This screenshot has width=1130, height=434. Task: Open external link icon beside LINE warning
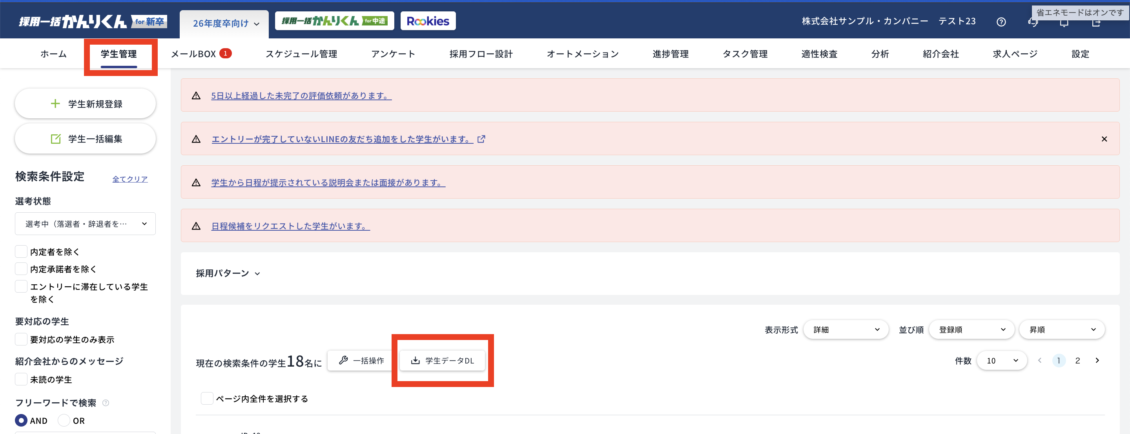click(x=481, y=139)
